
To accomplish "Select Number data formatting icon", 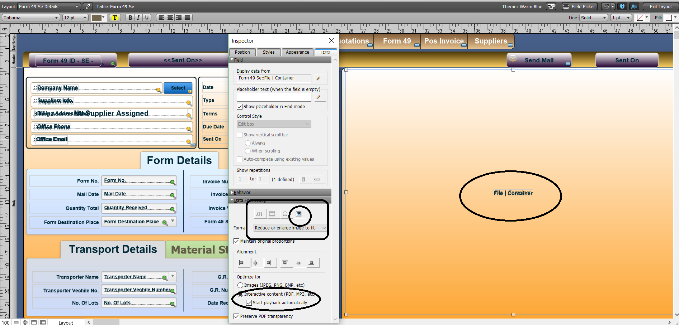I will click(259, 214).
